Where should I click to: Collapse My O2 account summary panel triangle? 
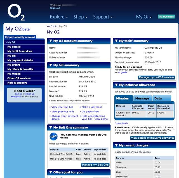(x=51, y=41)
